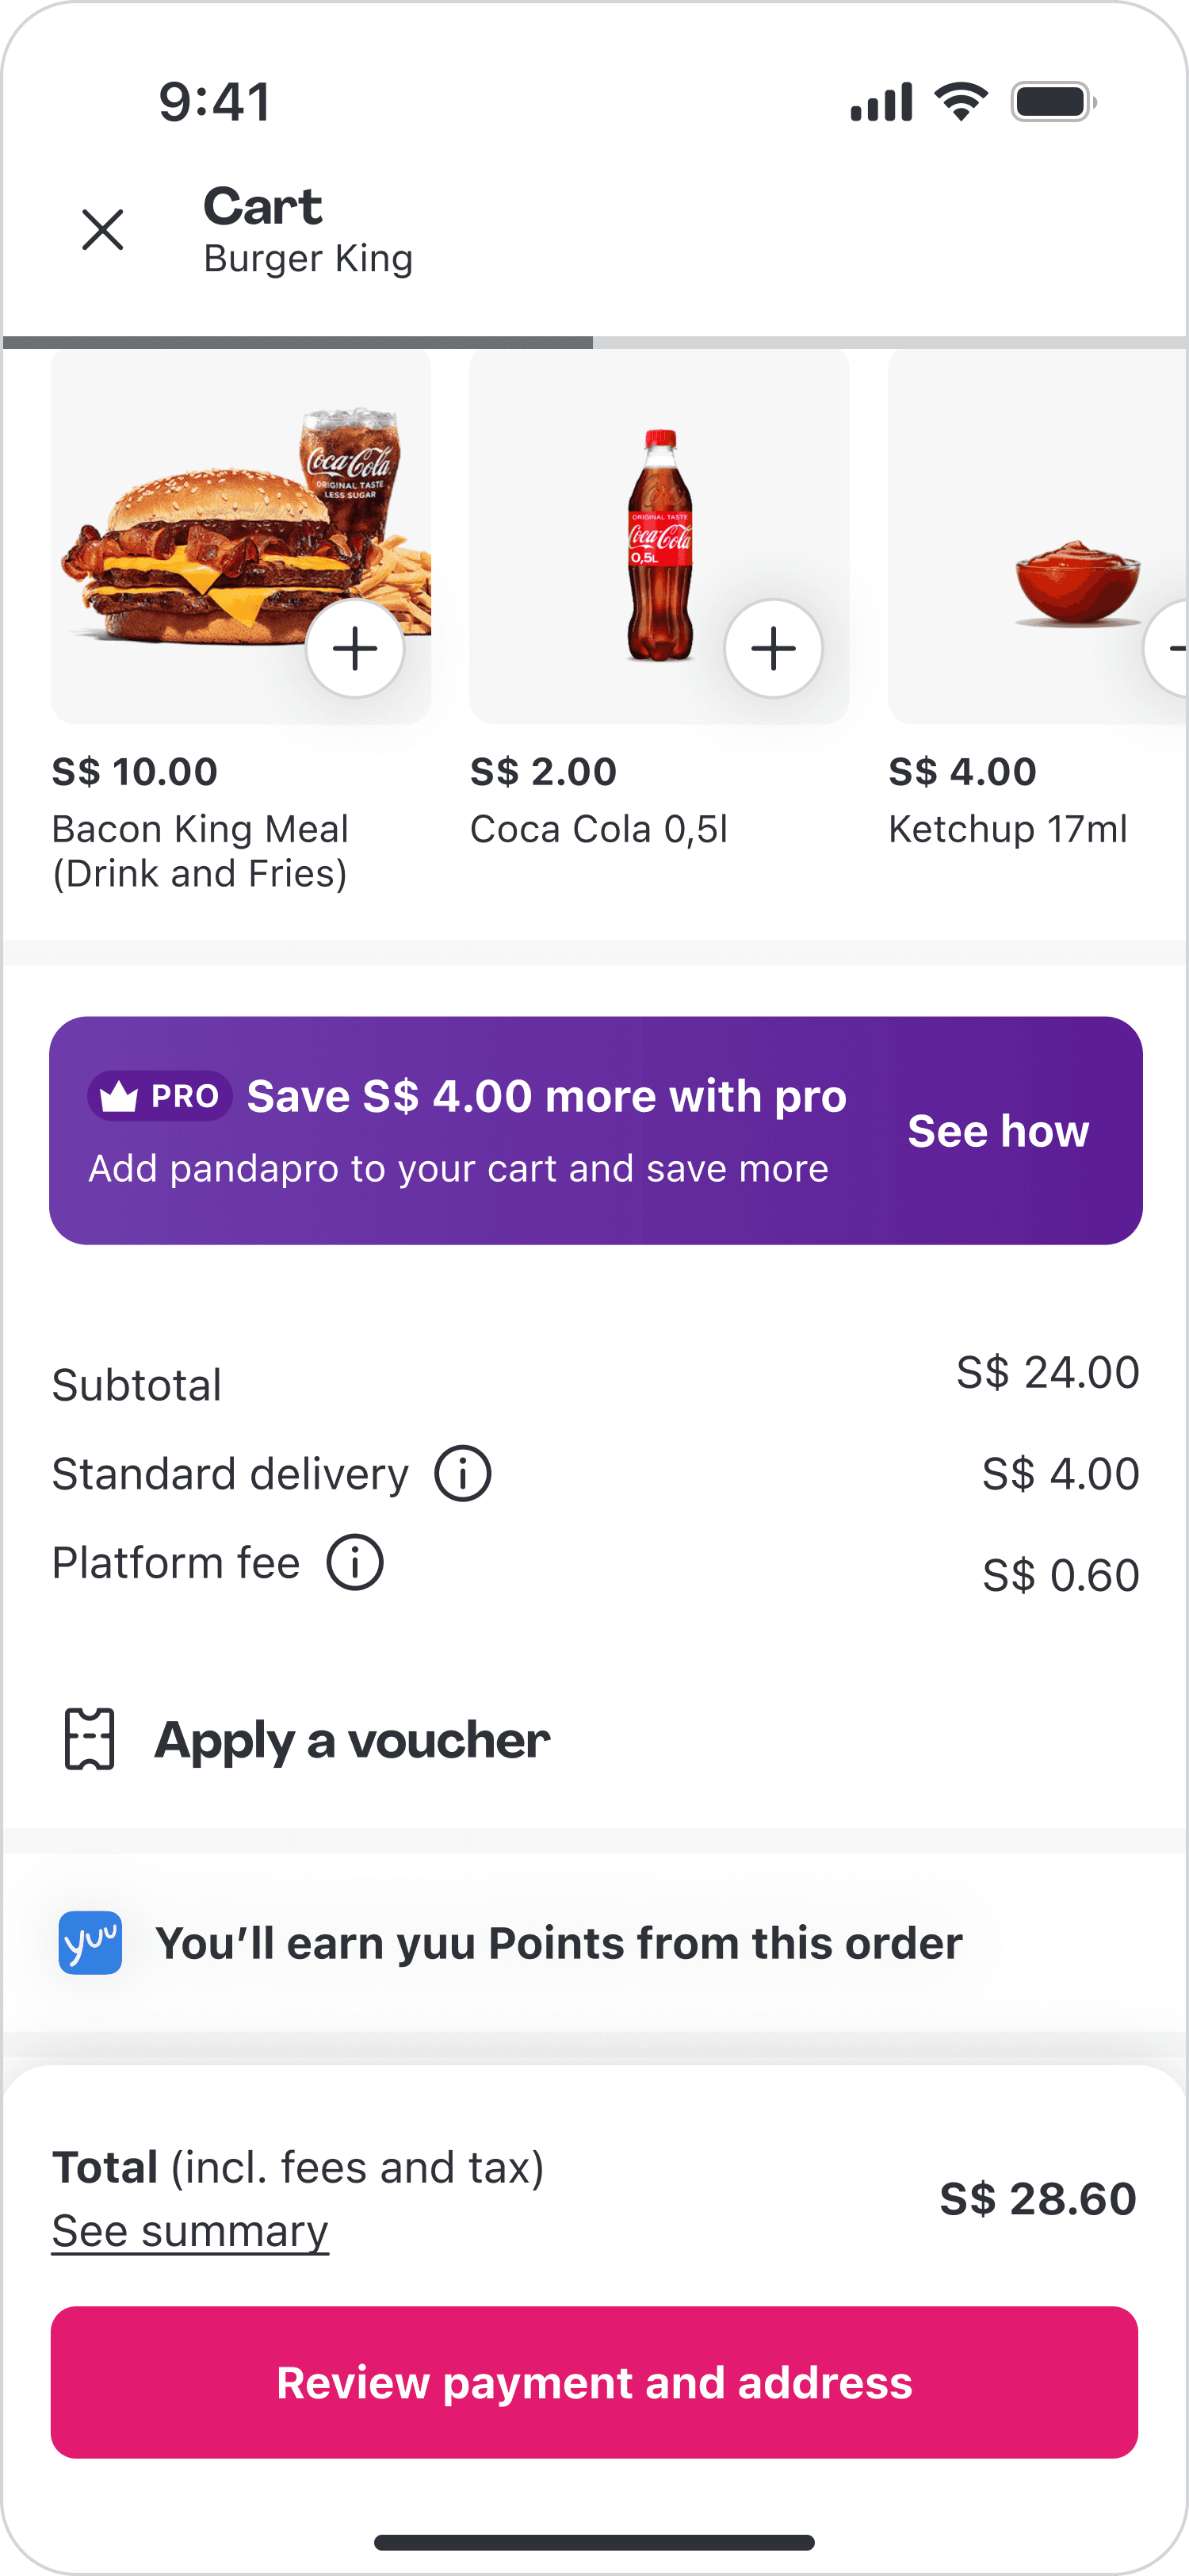Open Standard delivery info icon
Image resolution: width=1189 pixels, height=2576 pixels.
pyautogui.click(x=463, y=1473)
